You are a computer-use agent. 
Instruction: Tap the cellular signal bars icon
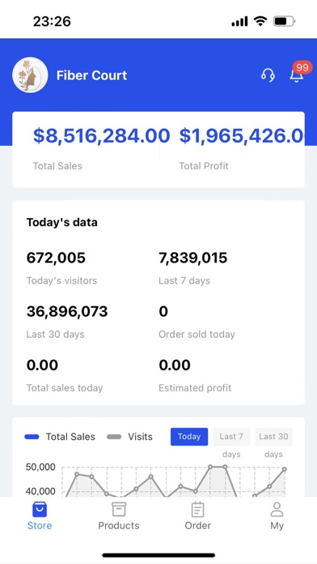click(x=239, y=22)
